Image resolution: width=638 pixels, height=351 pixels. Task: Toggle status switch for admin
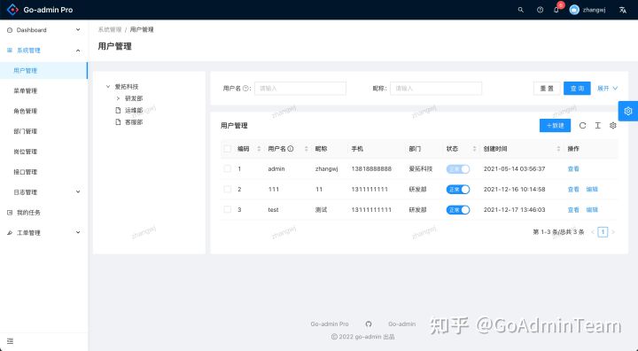click(x=458, y=169)
